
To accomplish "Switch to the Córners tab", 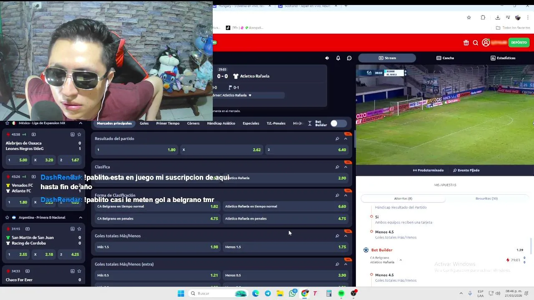I will pyautogui.click(x=193, y=123).
